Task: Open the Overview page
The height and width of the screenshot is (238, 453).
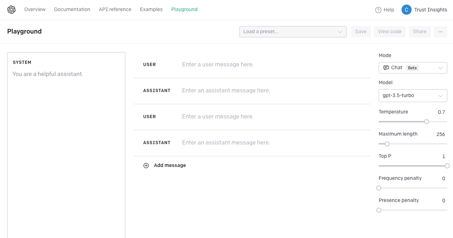Action: tap(35, 10)
